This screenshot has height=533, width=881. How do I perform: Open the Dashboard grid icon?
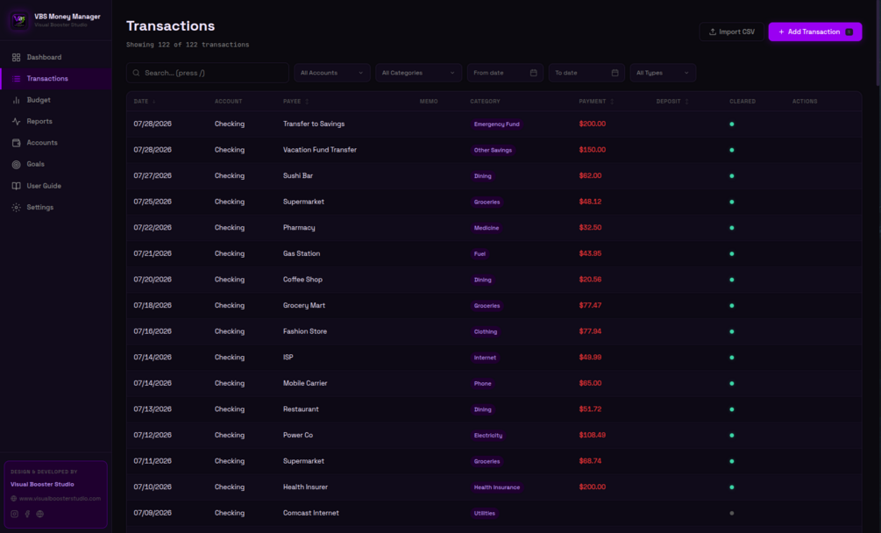(x=17, y=57)
